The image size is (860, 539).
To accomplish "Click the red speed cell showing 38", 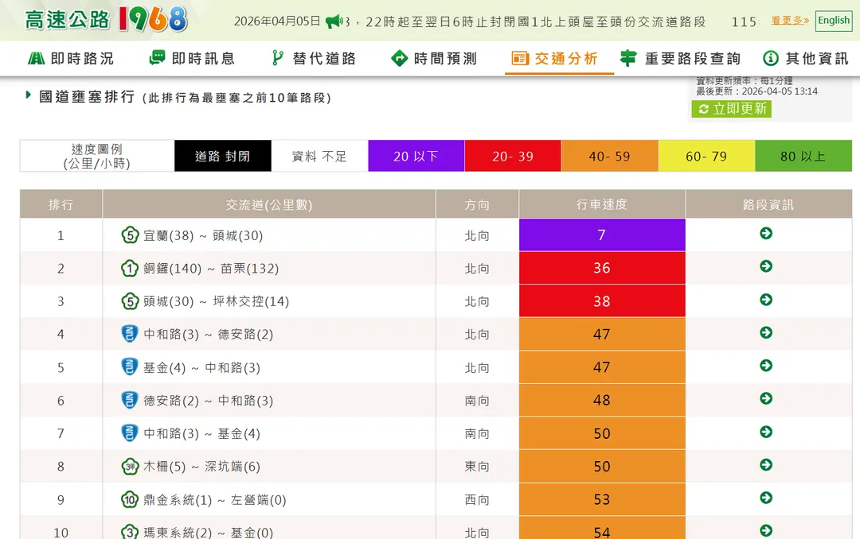I will point(602,301).
